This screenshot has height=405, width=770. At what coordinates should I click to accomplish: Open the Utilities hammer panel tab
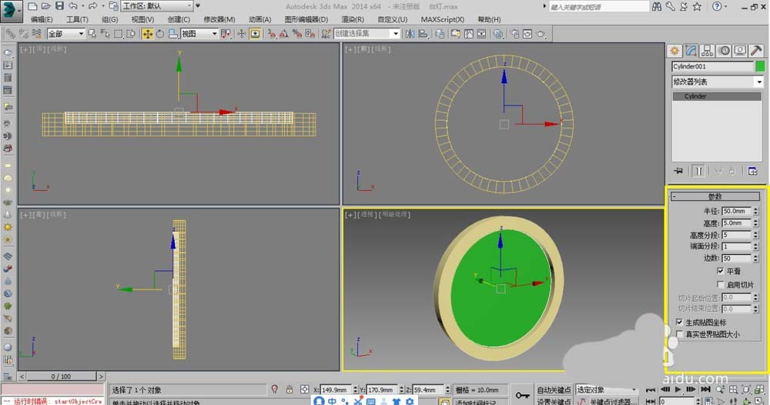(x=756, y=51)
